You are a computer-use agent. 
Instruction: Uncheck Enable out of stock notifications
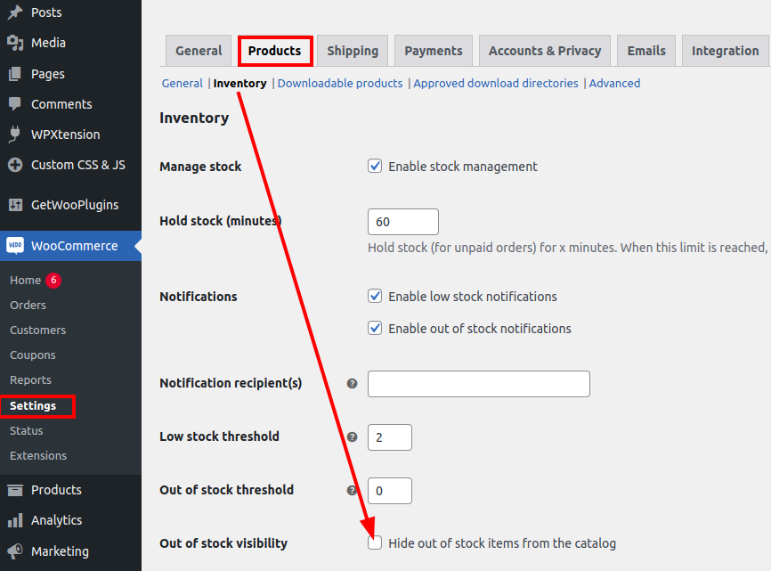click(x=375, y=328)
